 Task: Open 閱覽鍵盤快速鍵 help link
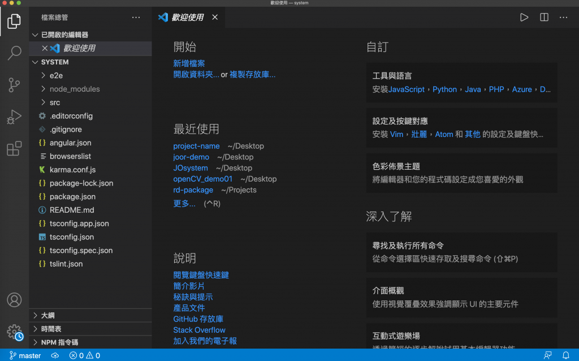(x=201, y=275)
